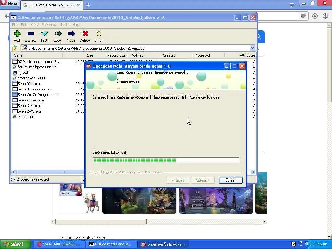Image resolution: width=332 pixels, height=249 pixels.
Task: Open the File menu in 7-Zip
Action: click(x=15, y=25)
